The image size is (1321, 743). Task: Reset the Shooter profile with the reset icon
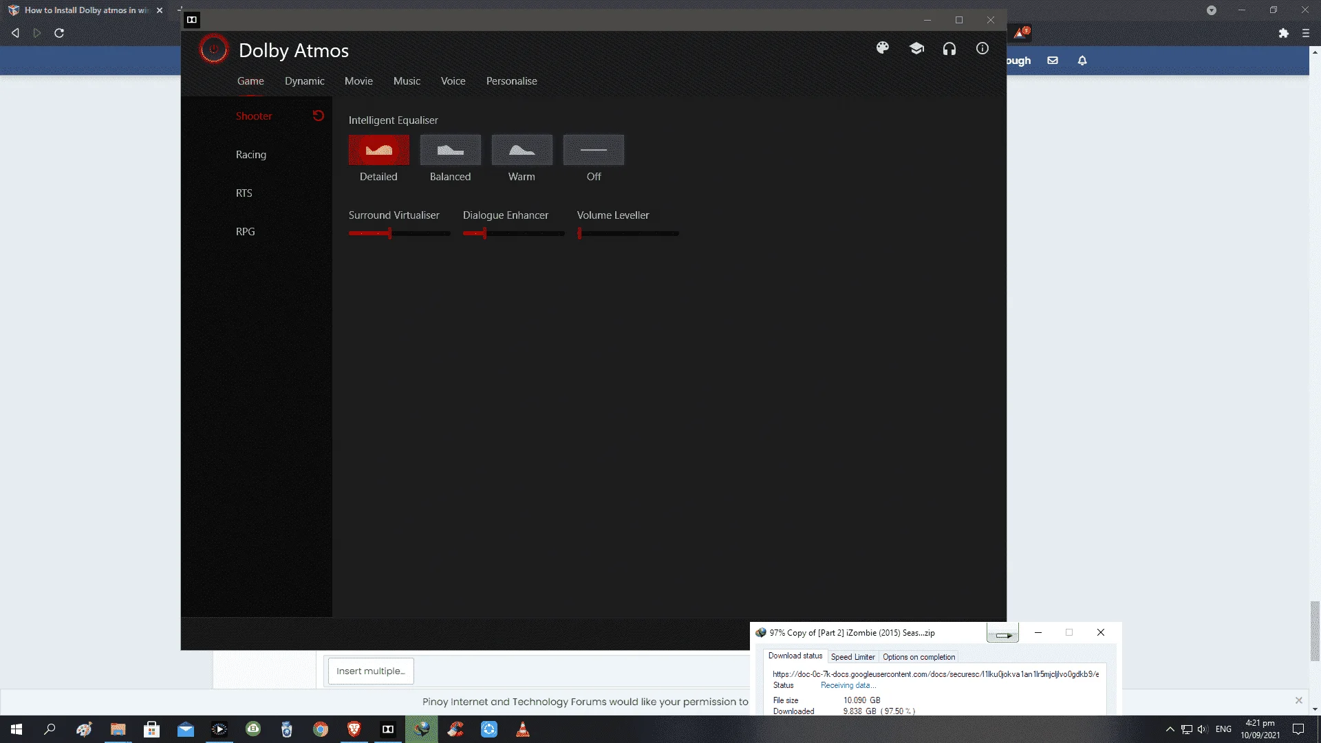[x=318, y=116]
